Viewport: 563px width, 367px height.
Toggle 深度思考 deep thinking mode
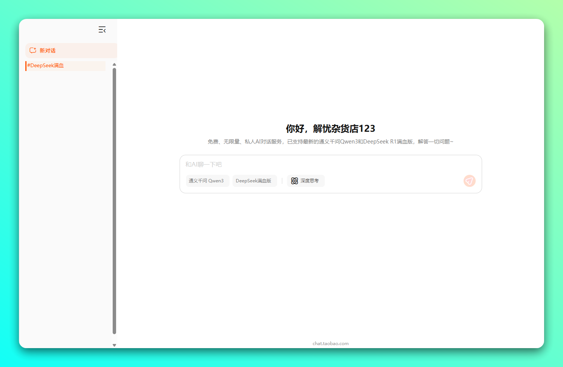coord(306,181)
